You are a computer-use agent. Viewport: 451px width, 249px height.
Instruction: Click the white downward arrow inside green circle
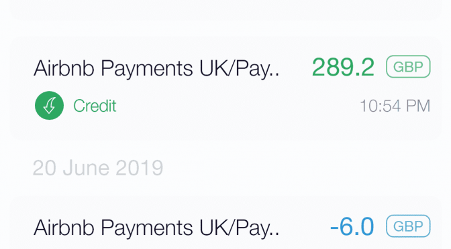(x=49, y=106)
